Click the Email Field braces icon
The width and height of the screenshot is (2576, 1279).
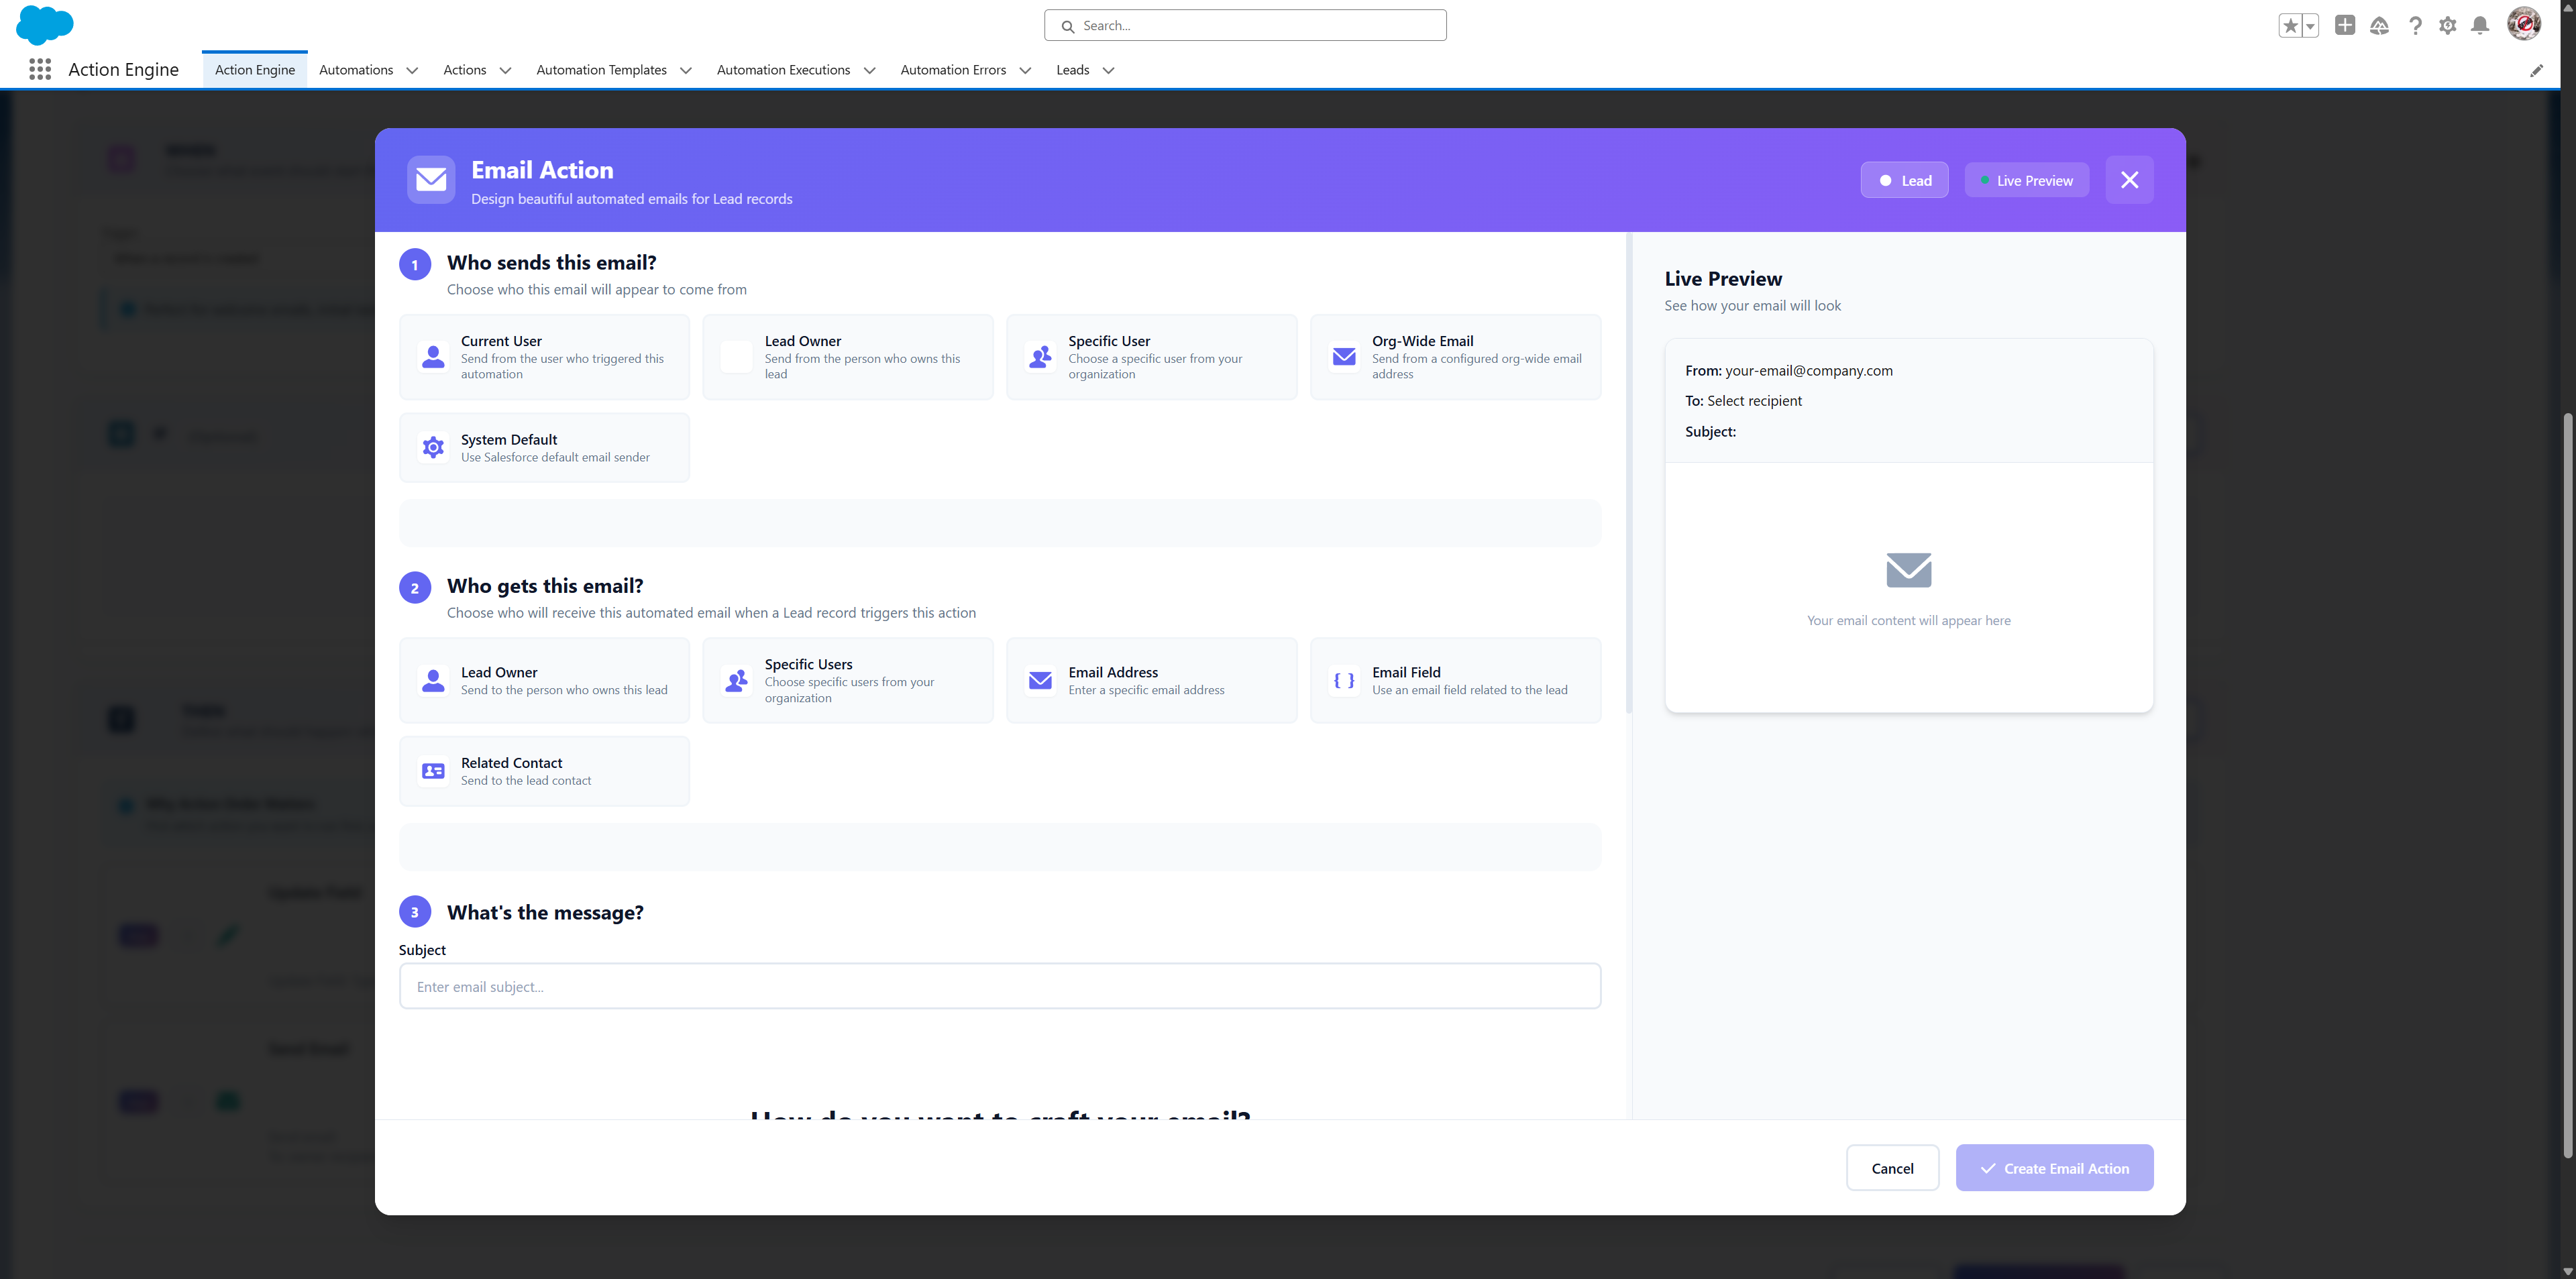1343,680
